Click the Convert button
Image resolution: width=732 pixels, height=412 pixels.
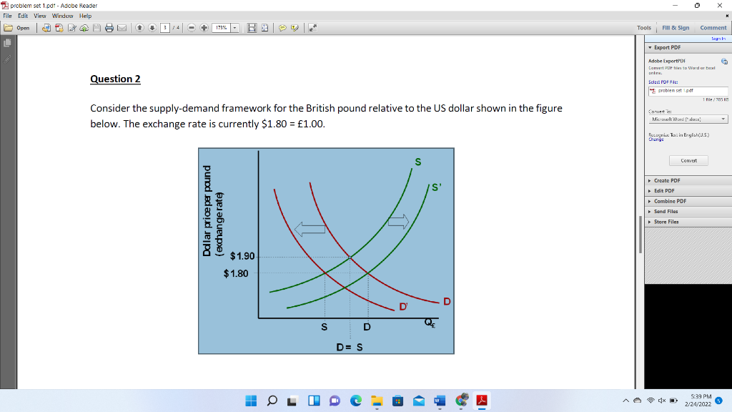coord(688,161)
